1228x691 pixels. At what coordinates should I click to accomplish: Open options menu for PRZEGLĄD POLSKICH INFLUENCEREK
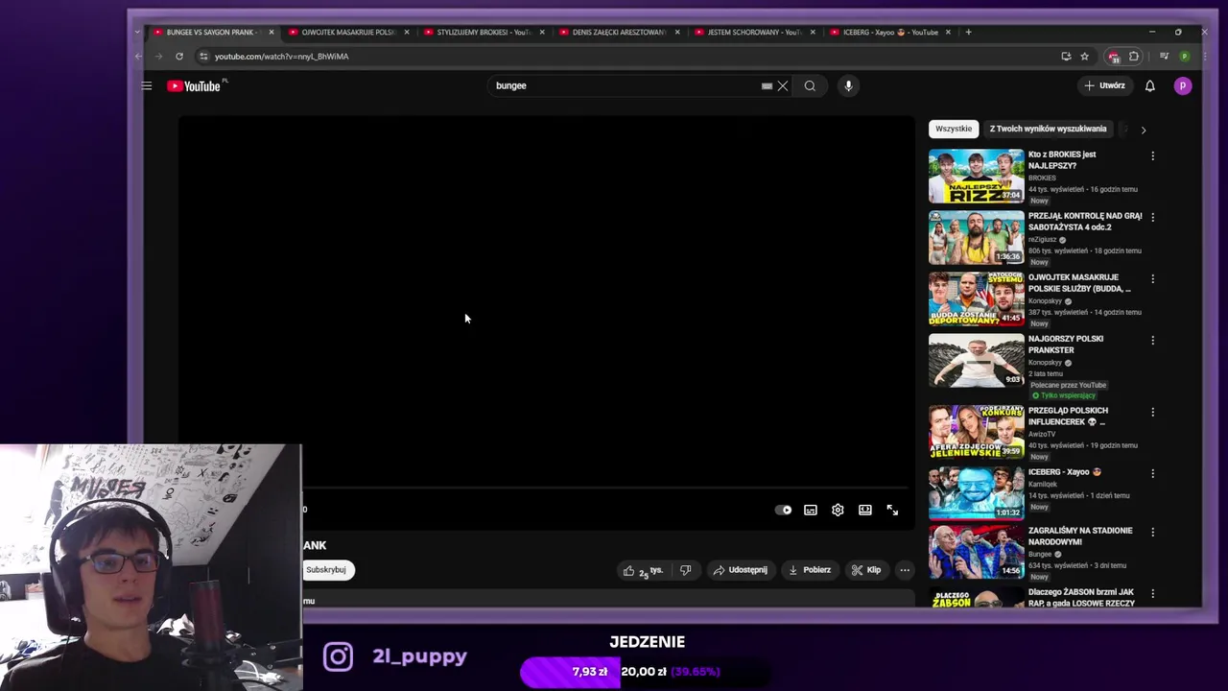click(1152, 412)
